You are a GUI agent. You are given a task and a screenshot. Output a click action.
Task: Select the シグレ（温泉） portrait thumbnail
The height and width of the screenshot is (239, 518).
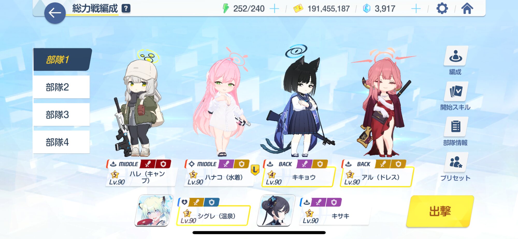154,211
